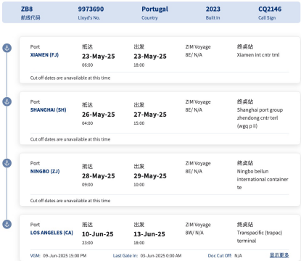Select Shanghai departure date 27-May-25
This screenshot has width=301, height=261.
point(150,115)
